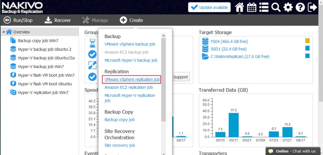Click the logout icon

(x=312, y=7)
